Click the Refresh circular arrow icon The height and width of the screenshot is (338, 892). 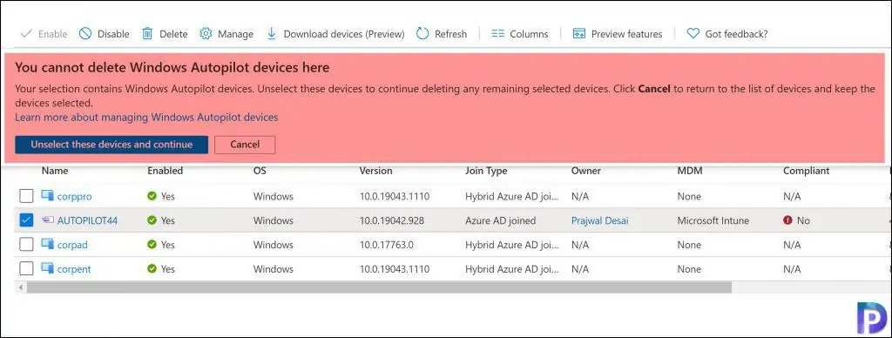(x=422, y=34)
